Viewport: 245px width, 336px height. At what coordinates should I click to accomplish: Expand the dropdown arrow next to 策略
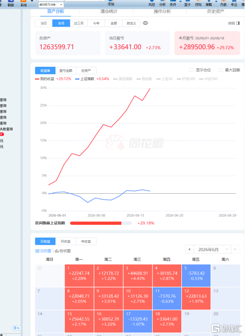tap(216, 1)
